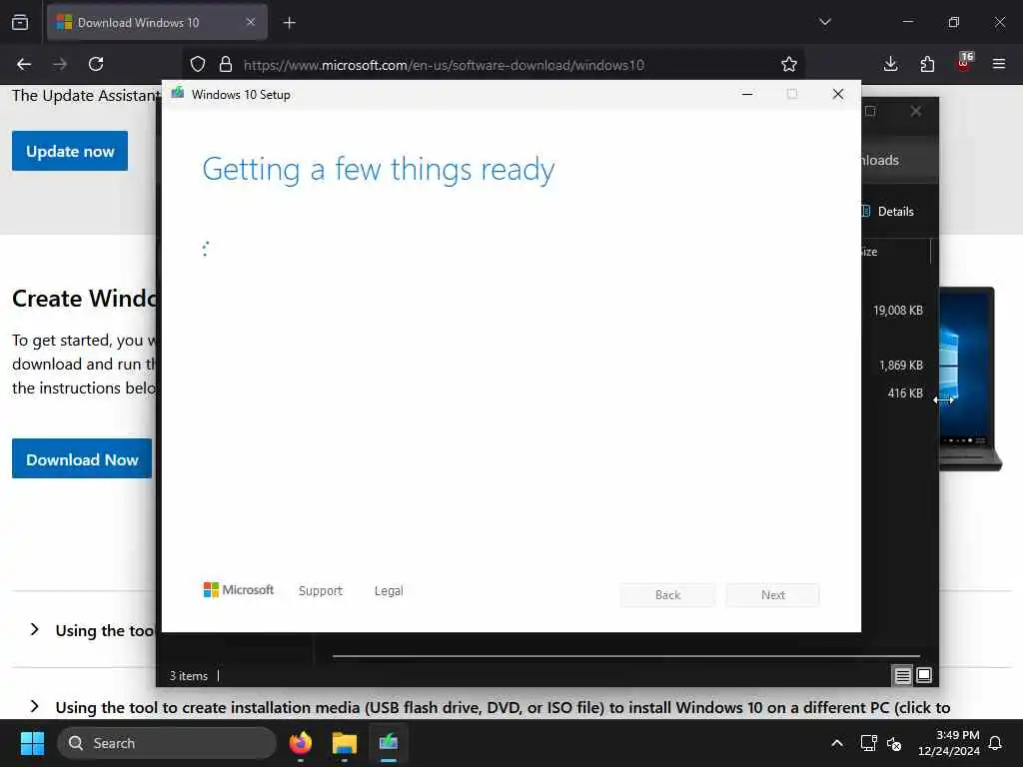Restore down the Firefox window
This screenshot has width=1023, height=767.
click(954, 22)
